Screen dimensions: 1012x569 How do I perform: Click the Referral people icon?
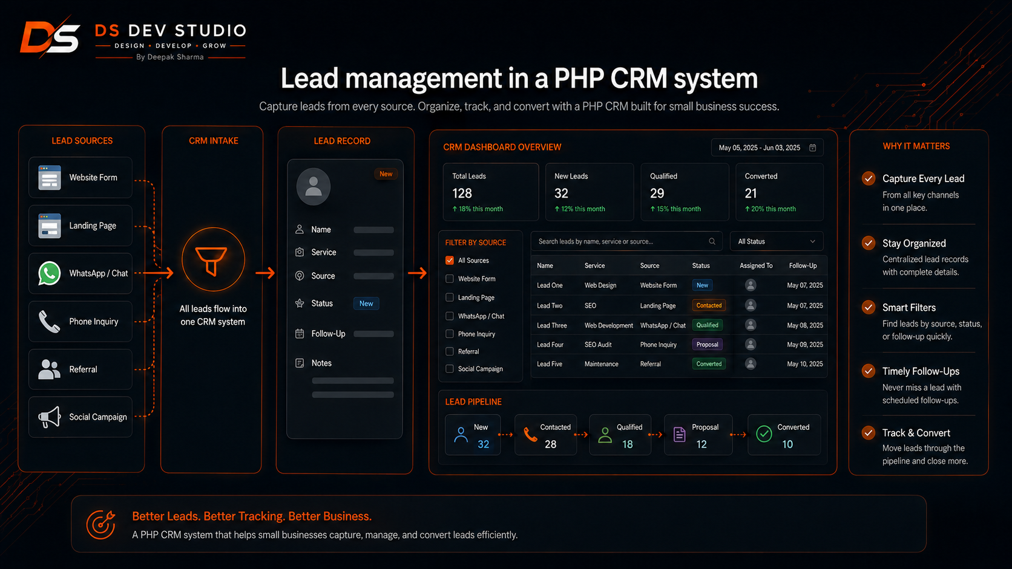coord(49,369)
